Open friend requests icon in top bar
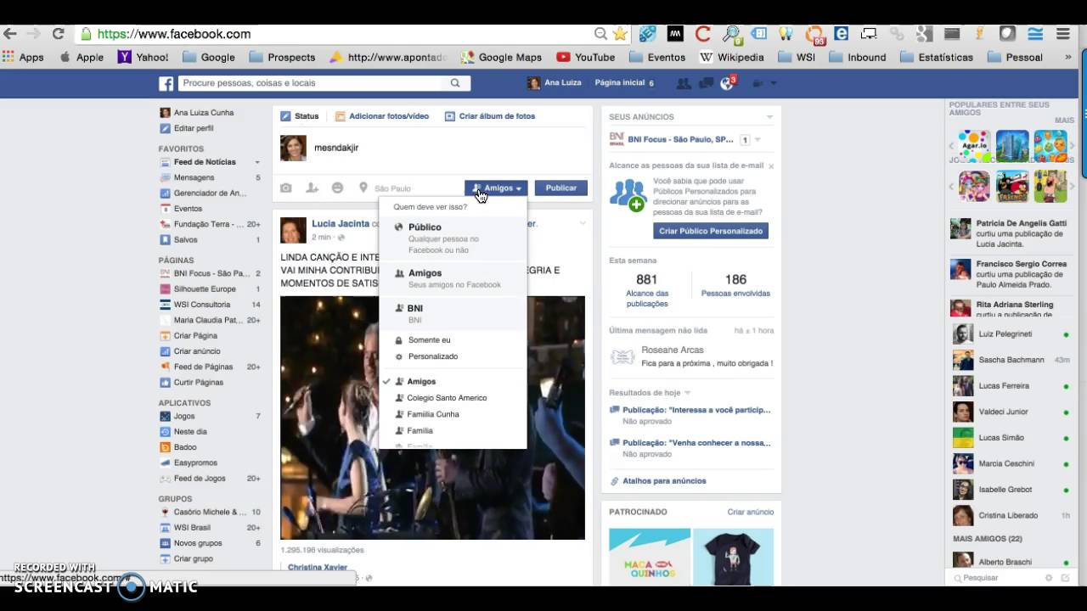 pos(683,83)
